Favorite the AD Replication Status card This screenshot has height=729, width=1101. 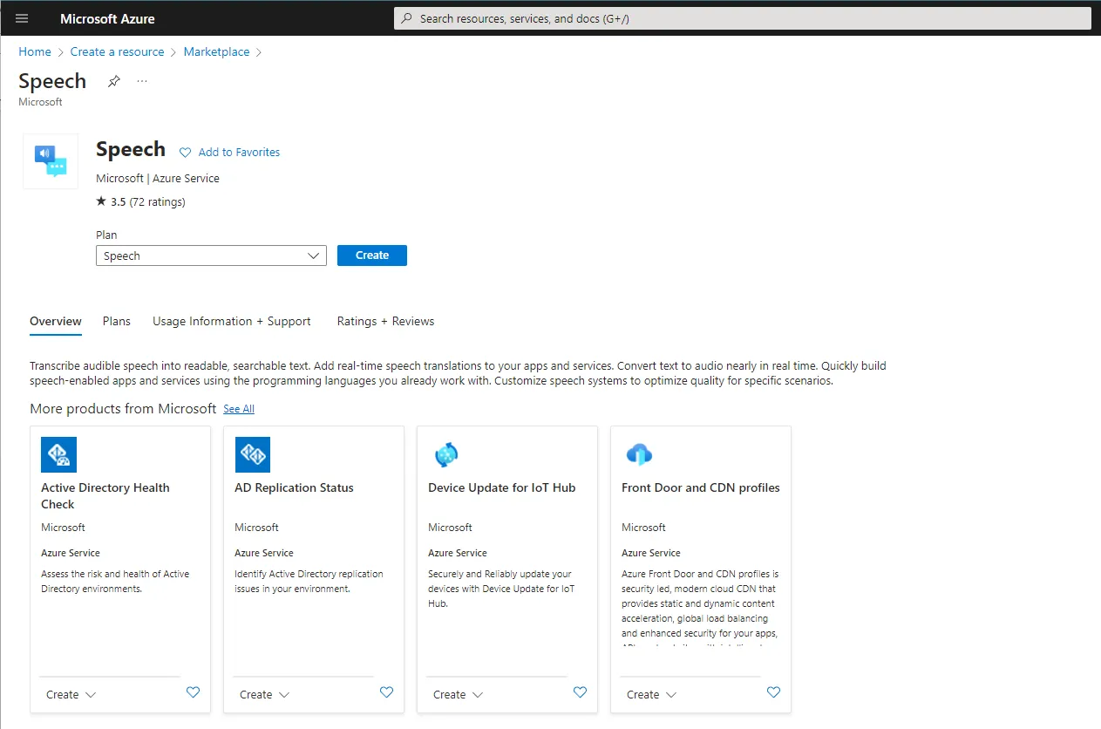coord(387,692)
